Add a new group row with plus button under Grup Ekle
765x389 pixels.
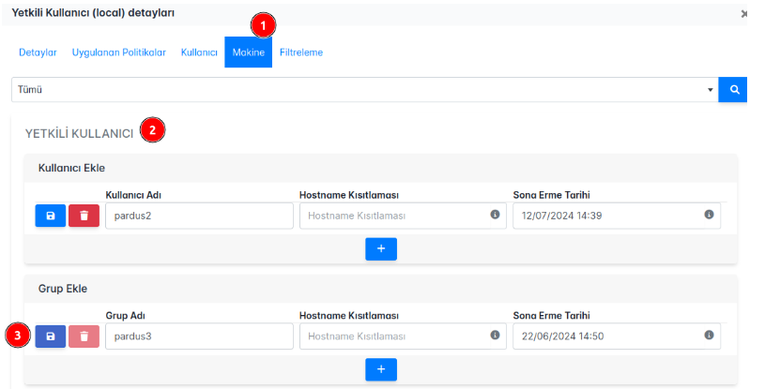pos(381,369)
